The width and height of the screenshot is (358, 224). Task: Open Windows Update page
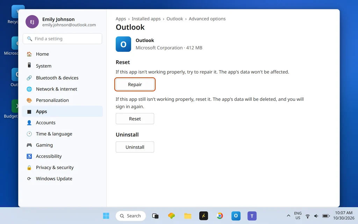pos(62,178)
